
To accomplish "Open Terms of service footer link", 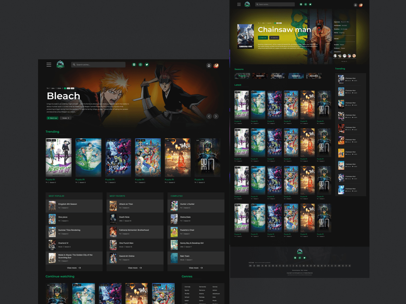I will [x=296, y=270].
